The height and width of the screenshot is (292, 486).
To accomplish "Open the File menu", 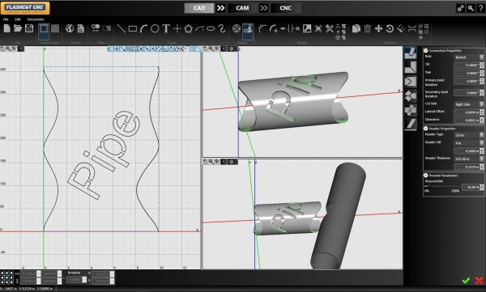I will click(6, 19).
